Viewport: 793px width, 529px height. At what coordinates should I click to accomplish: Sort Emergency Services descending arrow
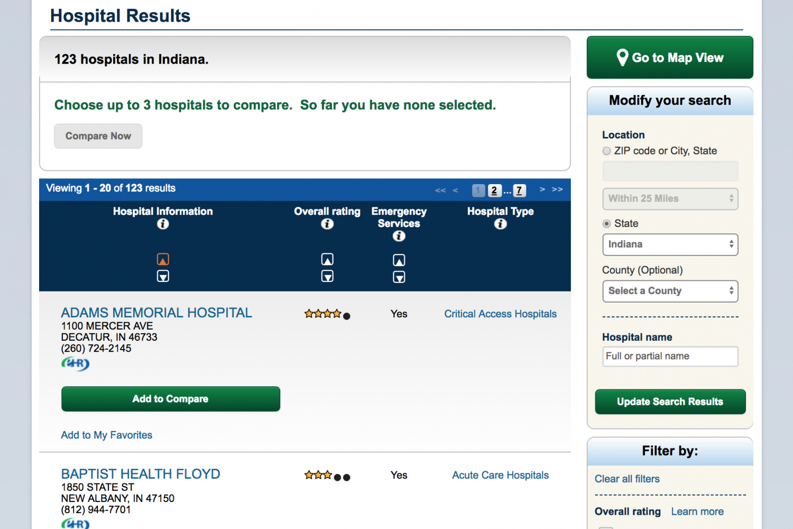399,277
